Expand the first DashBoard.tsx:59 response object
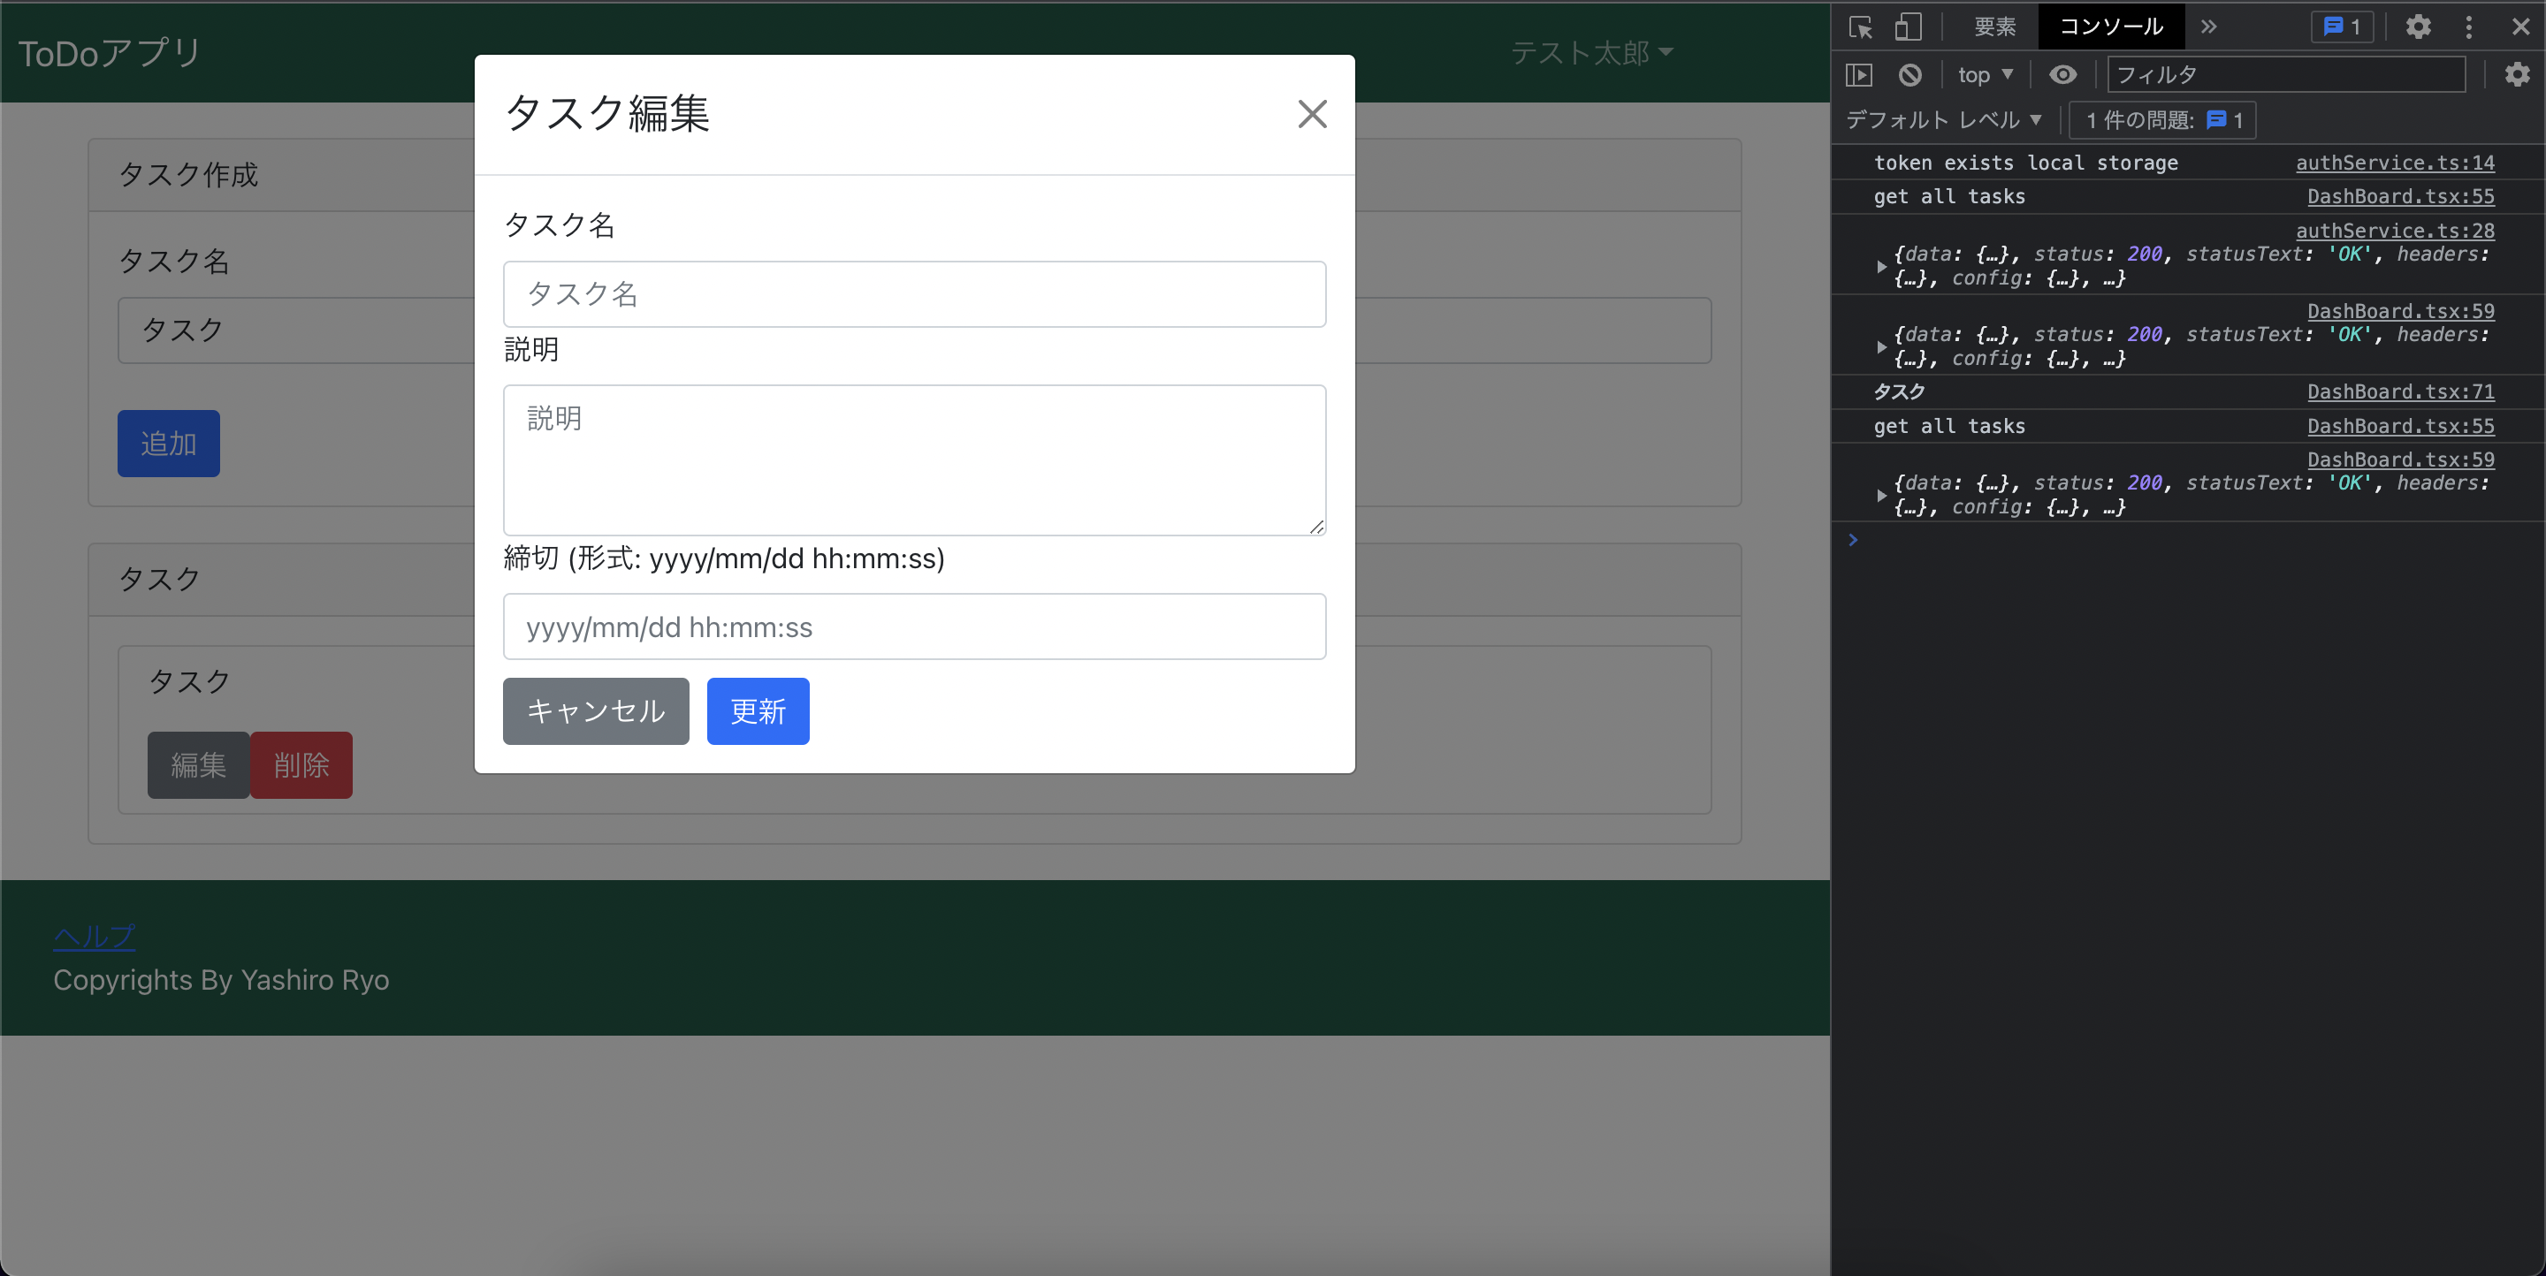Screen dimensions: 2546x1276 pyautogui.click(x=1881, y=346)
